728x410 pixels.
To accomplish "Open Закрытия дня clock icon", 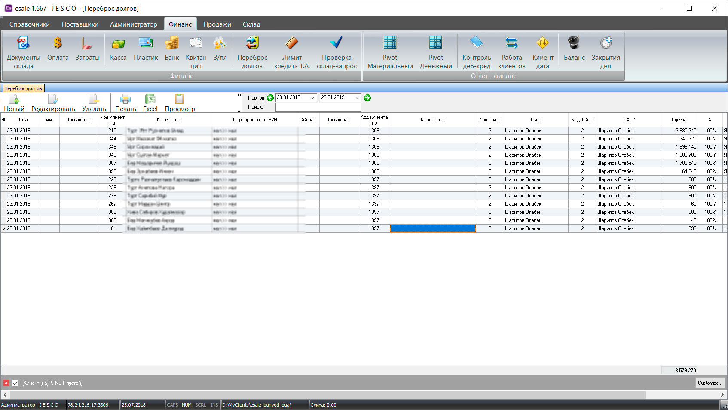I will click(x=606, y=52).
